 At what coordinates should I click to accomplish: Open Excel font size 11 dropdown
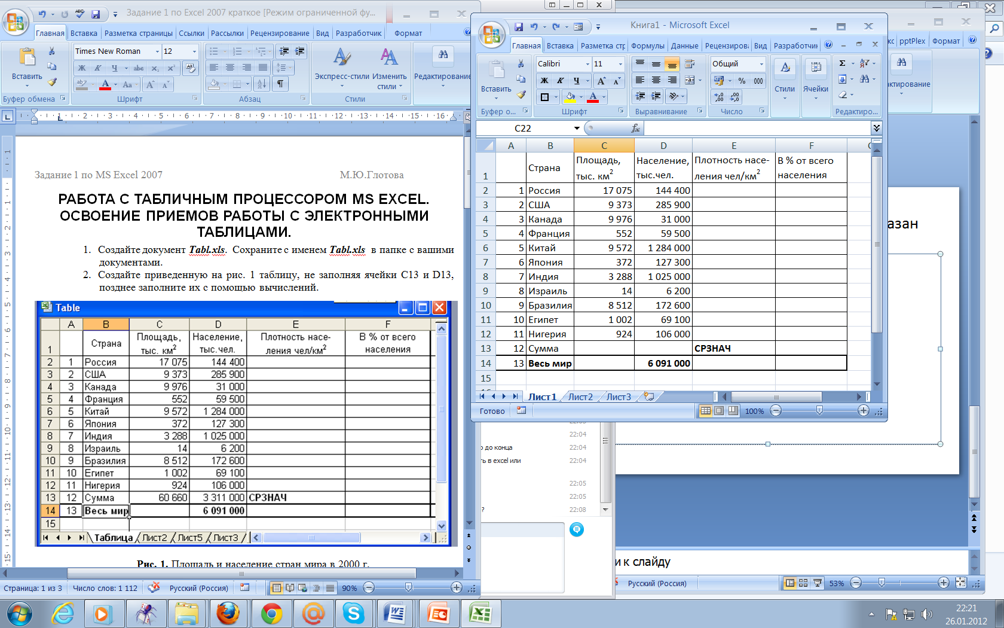point(620,64)
